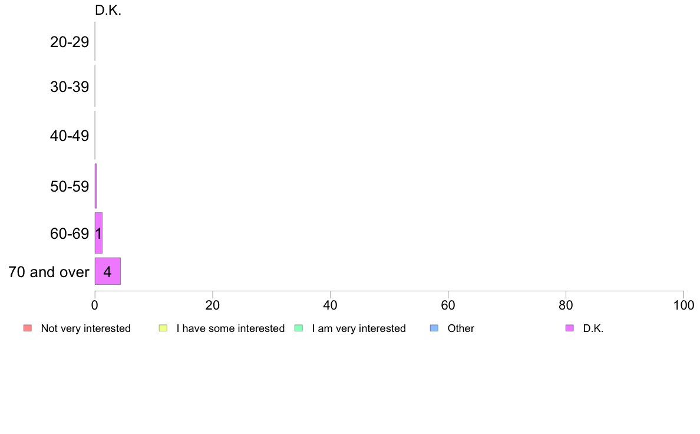
Task: Click the 100 tick on the axis
Action: tap(684, 305)
